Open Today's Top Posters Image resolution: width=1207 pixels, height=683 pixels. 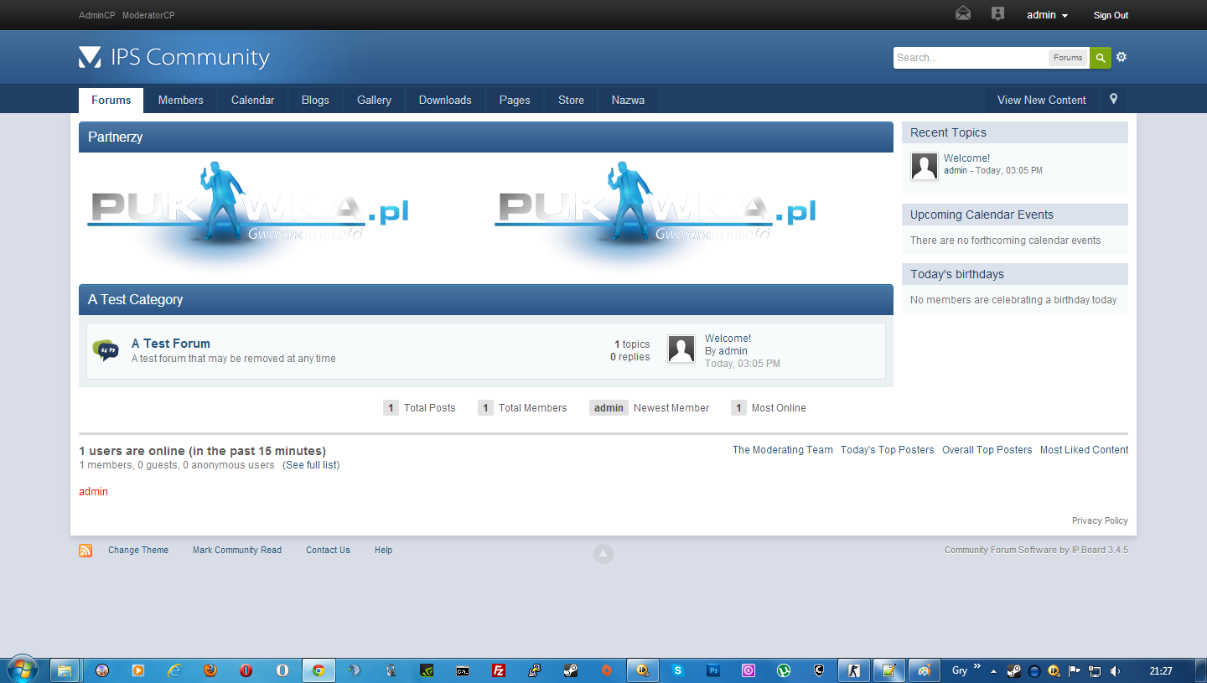coord(887,450)
